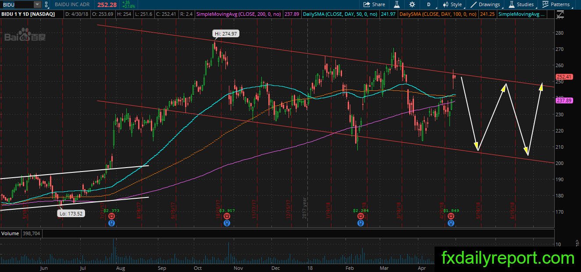This screenshot has height=272, width=581.
Task: Click the truncated SimpleMovingAvg ... label at right
Action: click(x=522, y=14)
